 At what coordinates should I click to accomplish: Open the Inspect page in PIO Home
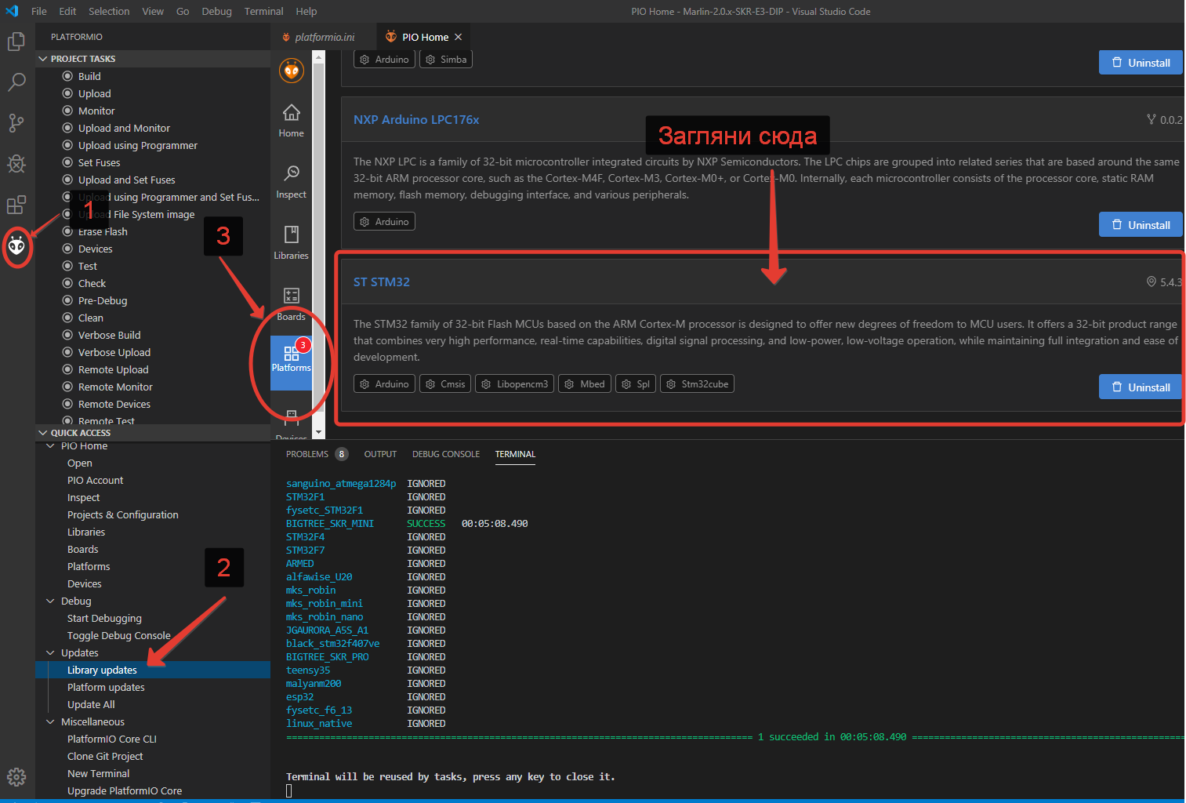click(291, 181)
